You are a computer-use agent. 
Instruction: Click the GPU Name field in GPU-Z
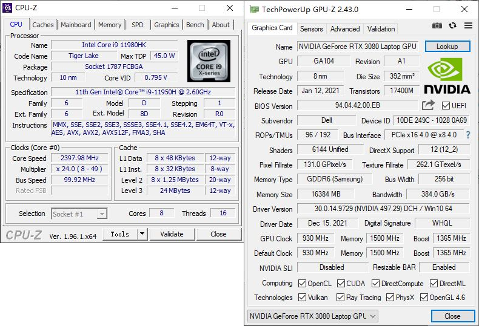tap(357, 47)
